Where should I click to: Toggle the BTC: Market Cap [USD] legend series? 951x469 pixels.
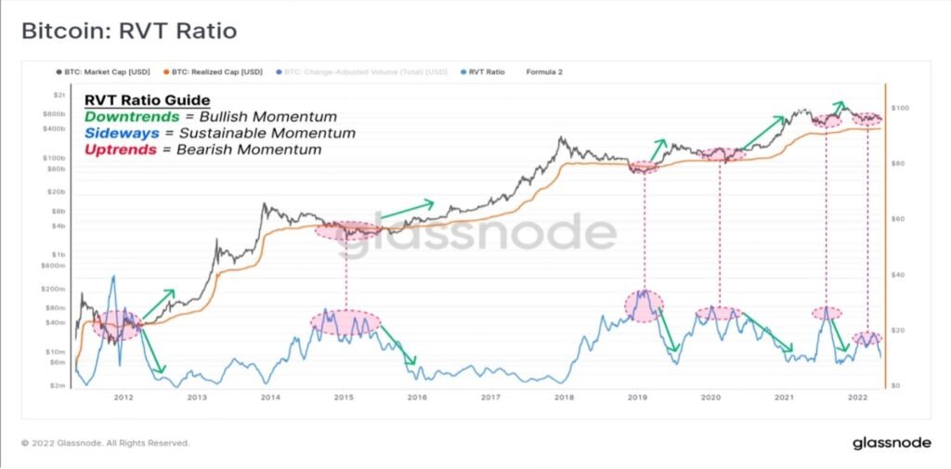pos(103,72)
